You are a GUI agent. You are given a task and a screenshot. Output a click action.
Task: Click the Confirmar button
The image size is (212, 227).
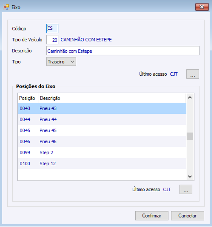(x=152, y=216)
